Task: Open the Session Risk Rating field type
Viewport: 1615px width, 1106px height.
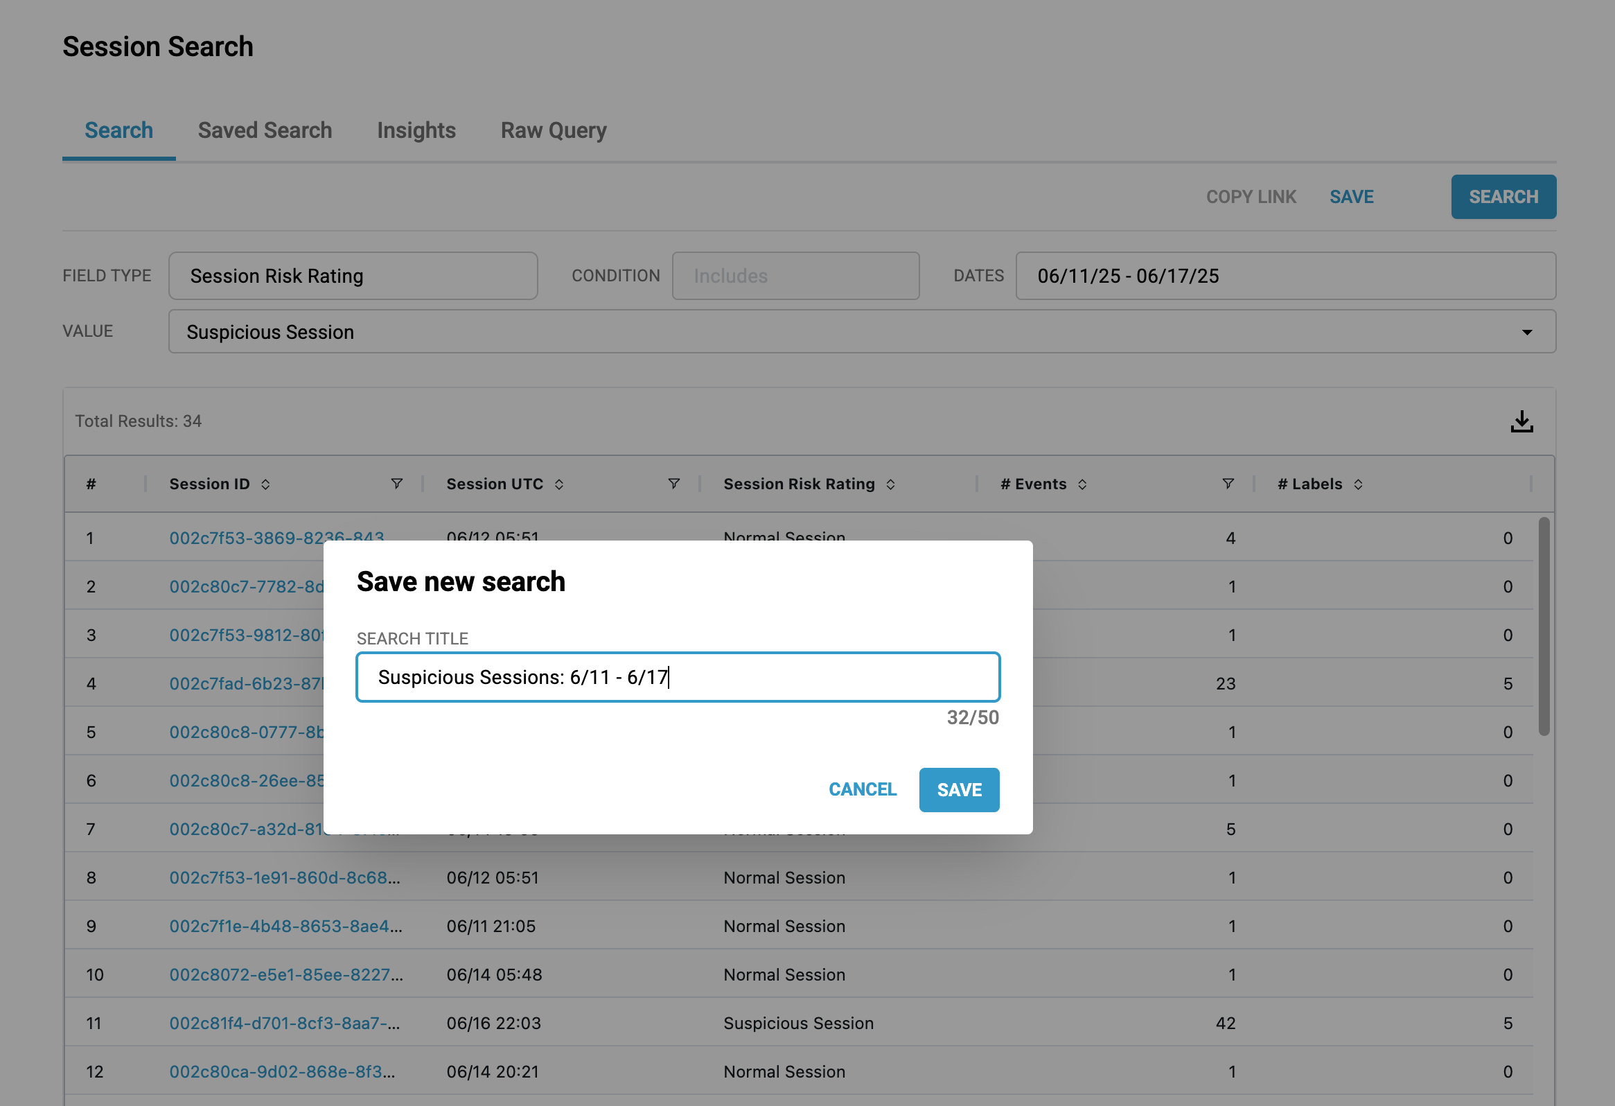Action: click(x=353, y=276)
